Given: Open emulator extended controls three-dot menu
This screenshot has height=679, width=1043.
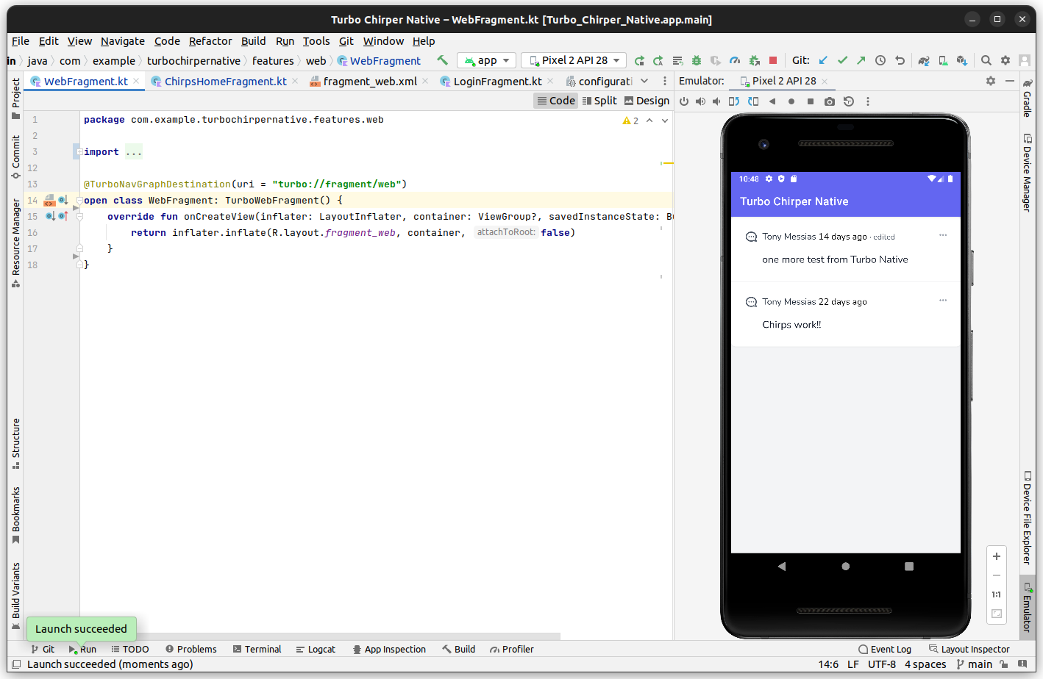Looking at the screenshot, I should [x=868, y=101].
